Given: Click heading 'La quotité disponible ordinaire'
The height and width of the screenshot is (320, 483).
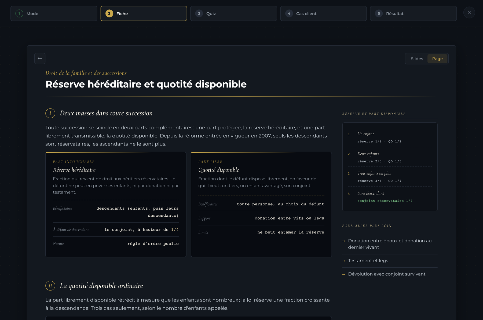Looking at the screenshot, I should pos(101,286).
